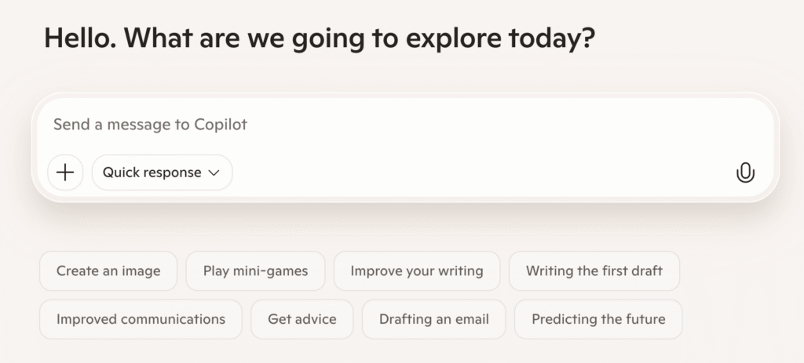Click the word Hello in the heading
The image size is (804, 363).
pyautogui.click(x=75, y=38)
